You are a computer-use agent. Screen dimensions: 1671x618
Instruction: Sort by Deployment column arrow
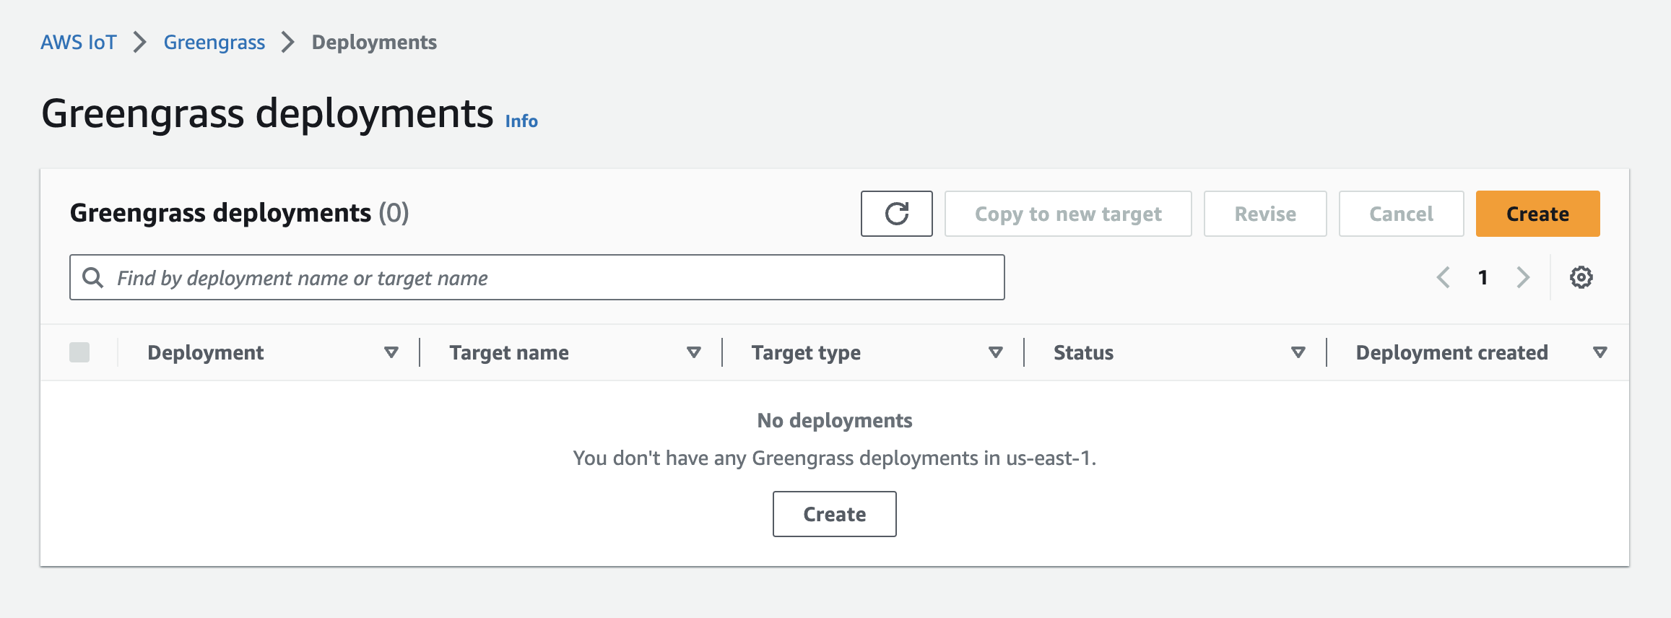point(391,352)
